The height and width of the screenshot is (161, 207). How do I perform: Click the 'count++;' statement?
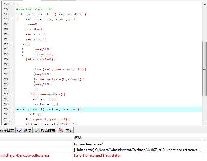(x=44, y=54)
